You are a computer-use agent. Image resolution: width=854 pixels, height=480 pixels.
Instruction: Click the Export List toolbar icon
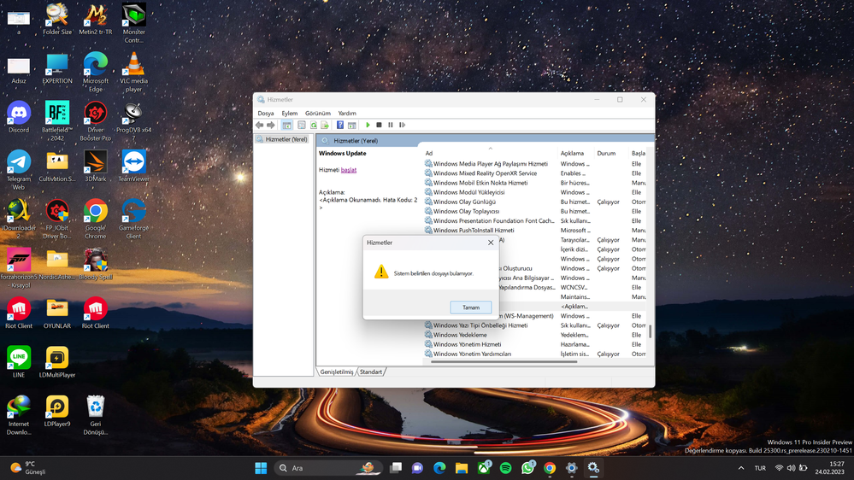pyautogui.click(x=325, y=126)
